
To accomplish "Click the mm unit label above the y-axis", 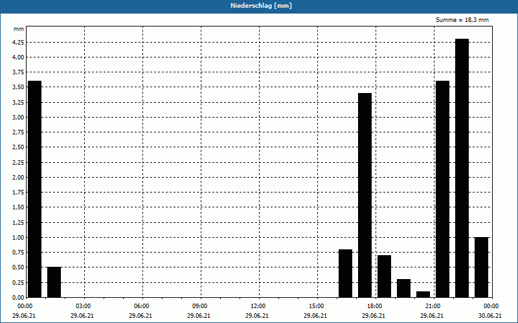I will (x=19, y=29).
